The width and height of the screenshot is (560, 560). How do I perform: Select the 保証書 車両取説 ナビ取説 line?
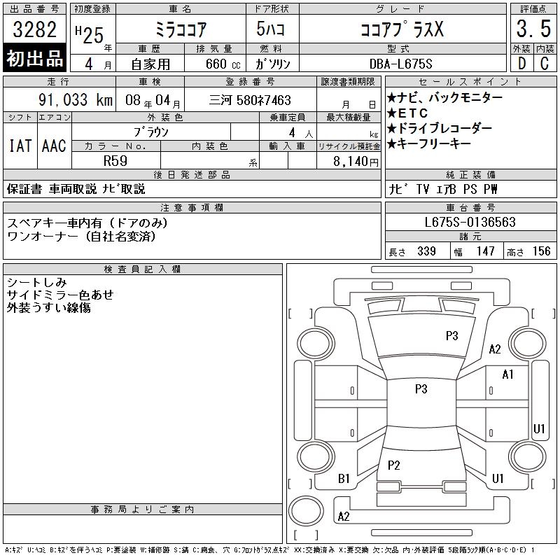pos(76,189)
